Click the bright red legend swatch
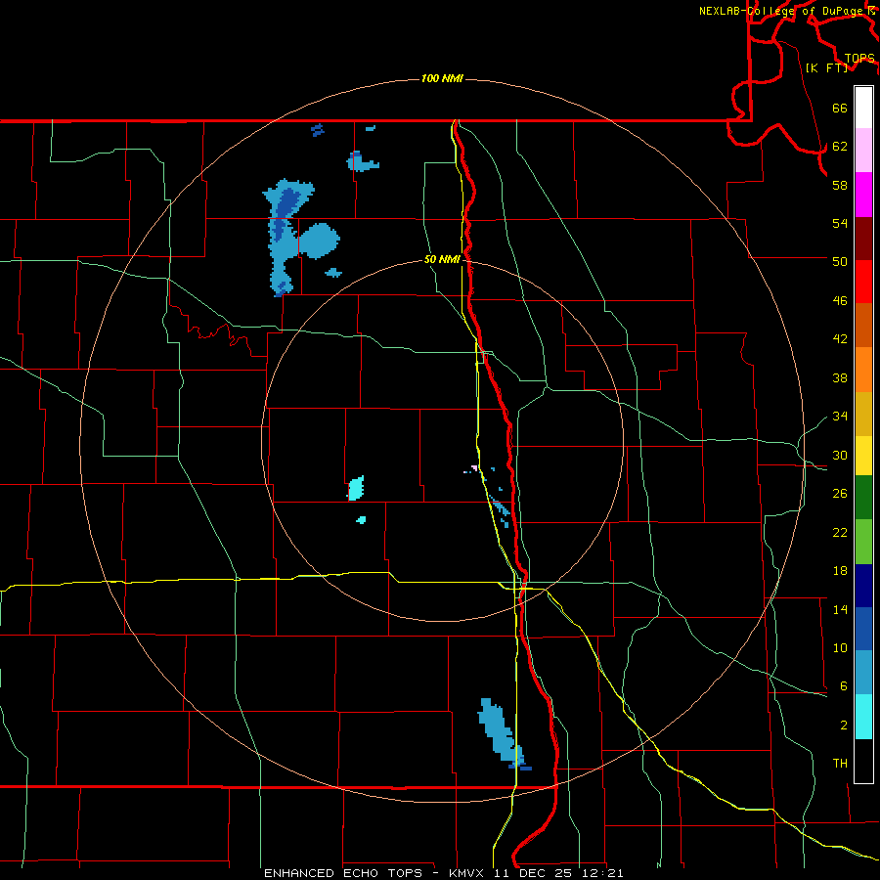Viewport: 880px width, 880px height. click(863, 282)
